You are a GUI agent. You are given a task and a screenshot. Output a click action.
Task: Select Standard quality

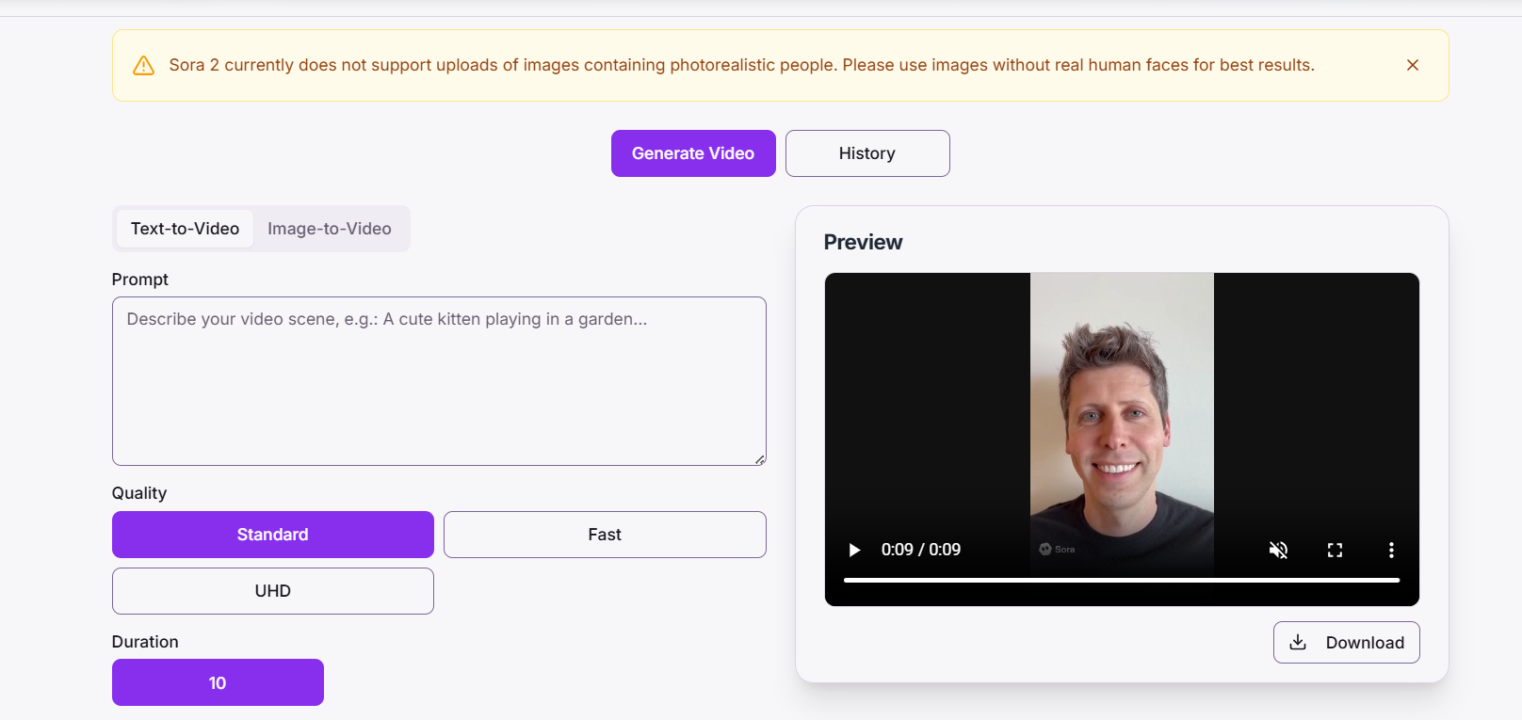(273, 535)
